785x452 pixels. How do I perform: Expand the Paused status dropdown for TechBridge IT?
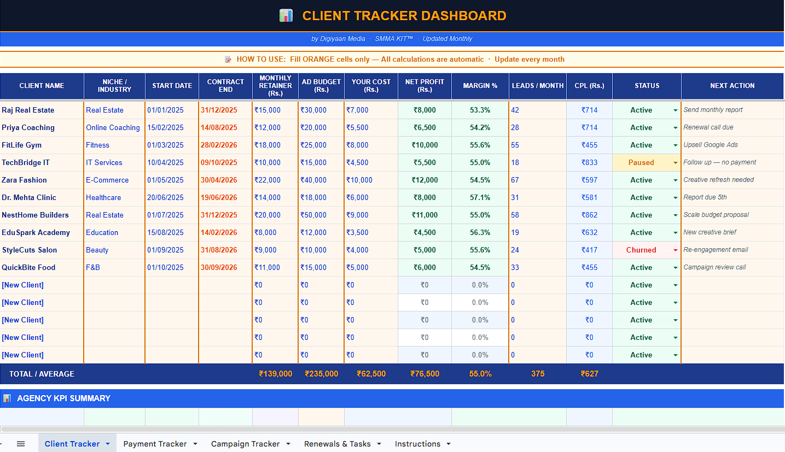point(676,163)
